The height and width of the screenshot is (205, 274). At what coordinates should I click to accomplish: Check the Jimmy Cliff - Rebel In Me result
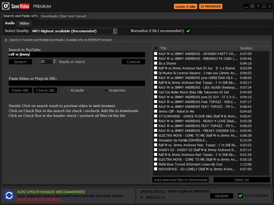pos(156,112)
